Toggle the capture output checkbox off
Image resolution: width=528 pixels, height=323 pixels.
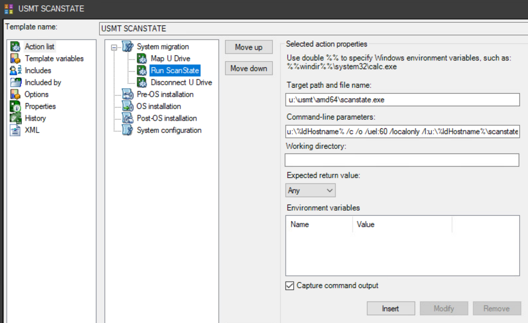point(289,285)
